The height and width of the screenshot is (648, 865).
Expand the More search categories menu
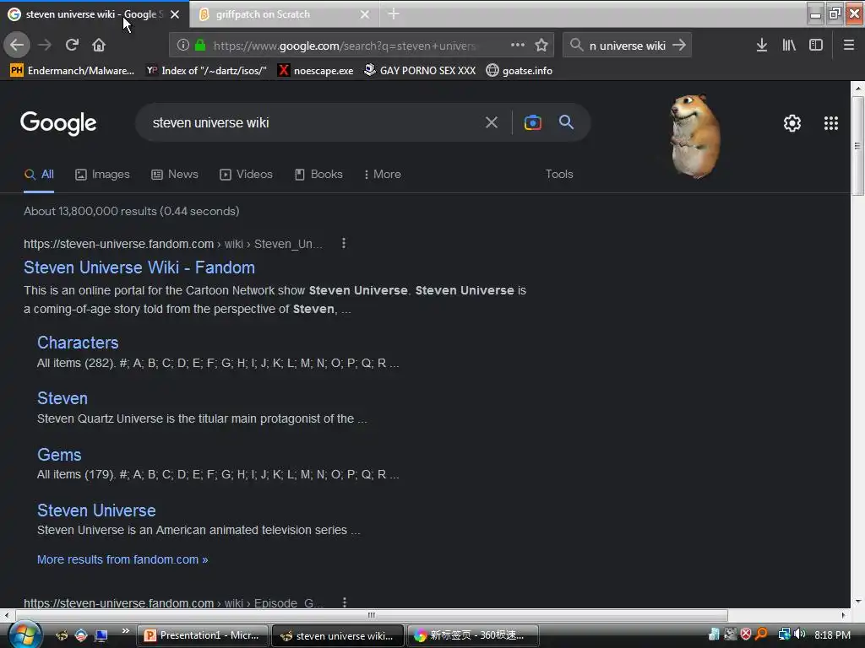pyautogui.click(x=383, y=174)
